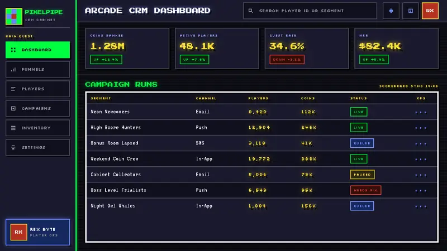
Task: Select the Inventory stack icon
Action: (x=13, y=128)
